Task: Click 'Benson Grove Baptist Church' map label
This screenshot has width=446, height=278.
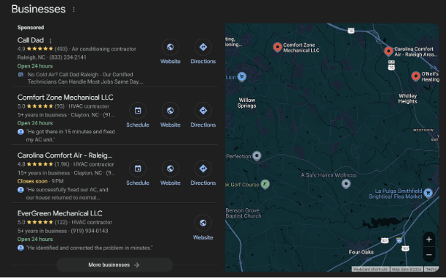Action: point(243,213)
